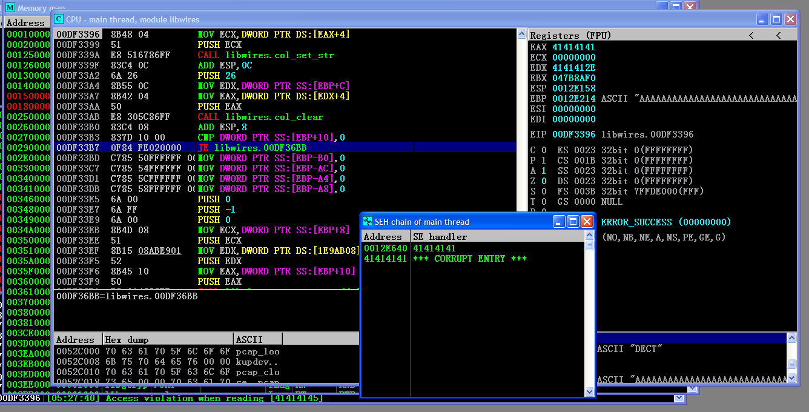This screenshot has width=809, height=412.
Task: Toggle the Z flag value in Registers
Action: pos(544,181)
